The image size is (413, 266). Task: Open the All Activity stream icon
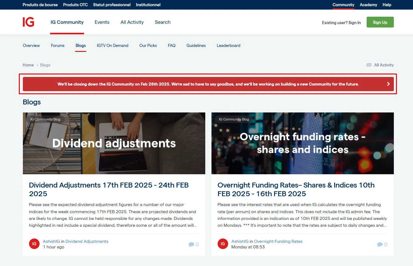click(x=369, y=65)
